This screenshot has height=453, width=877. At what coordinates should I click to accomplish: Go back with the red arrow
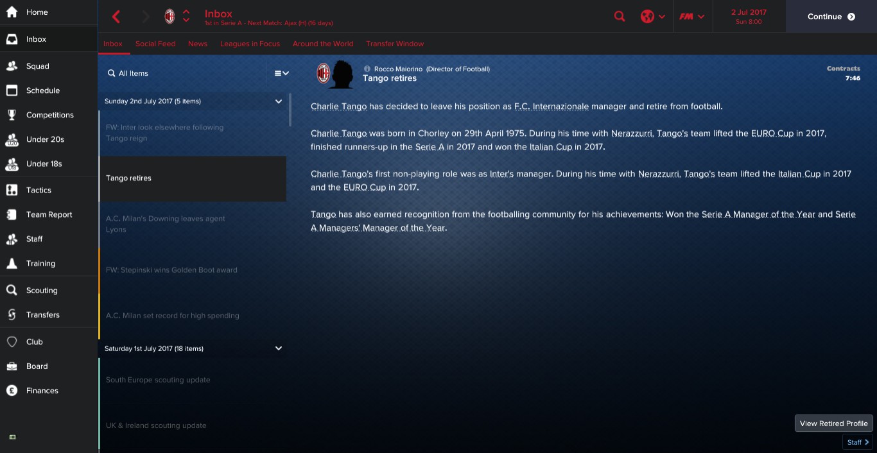[116, 17]
